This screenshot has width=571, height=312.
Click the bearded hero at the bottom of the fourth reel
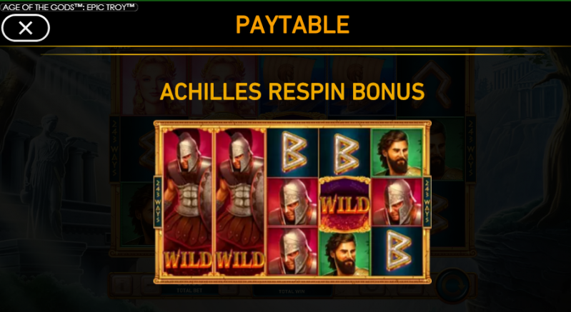point(344,254)
